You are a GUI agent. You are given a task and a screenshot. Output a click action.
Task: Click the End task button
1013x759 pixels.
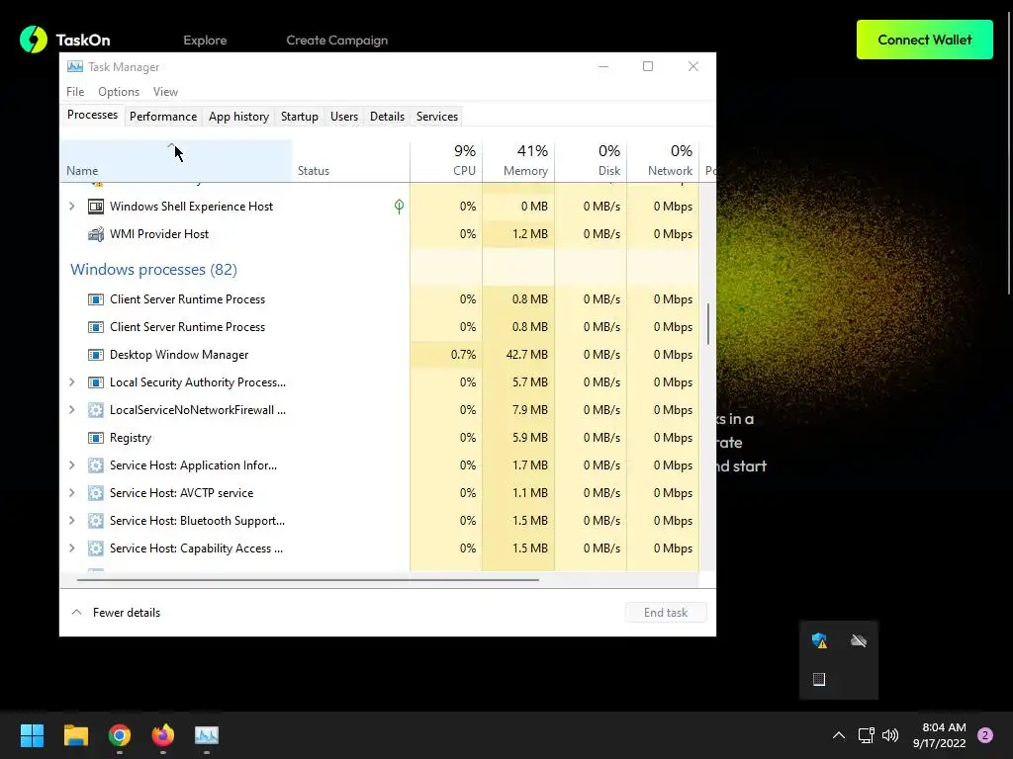(666, 613)
